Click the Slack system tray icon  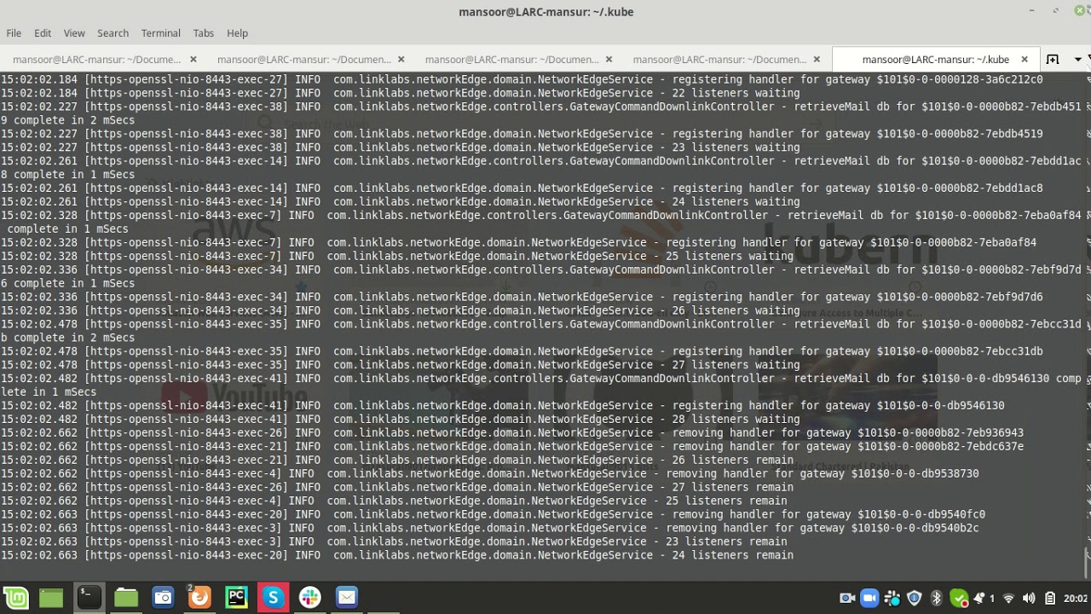892,599
